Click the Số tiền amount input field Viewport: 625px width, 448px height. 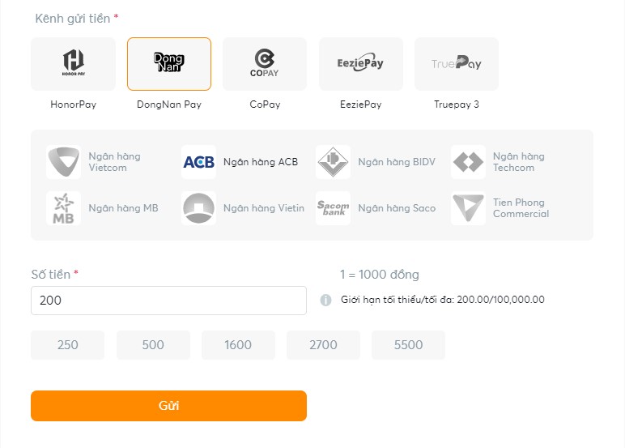[x=168, y=301]
